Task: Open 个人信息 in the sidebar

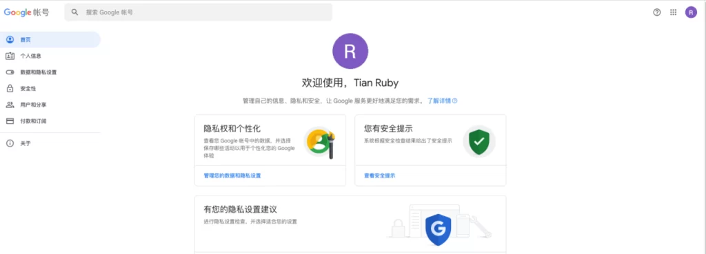Action: tap(50, 56)
